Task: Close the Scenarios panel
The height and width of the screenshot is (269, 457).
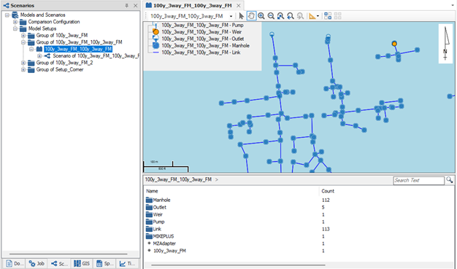Action: (x=136, y=6)
